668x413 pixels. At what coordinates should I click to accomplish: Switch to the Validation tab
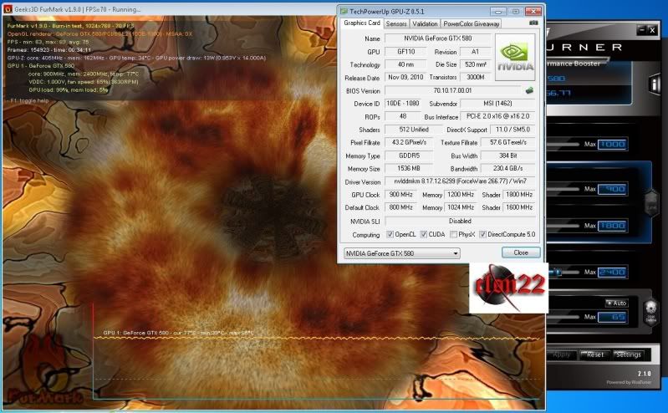pyautogui.click(x=425, y=24)
